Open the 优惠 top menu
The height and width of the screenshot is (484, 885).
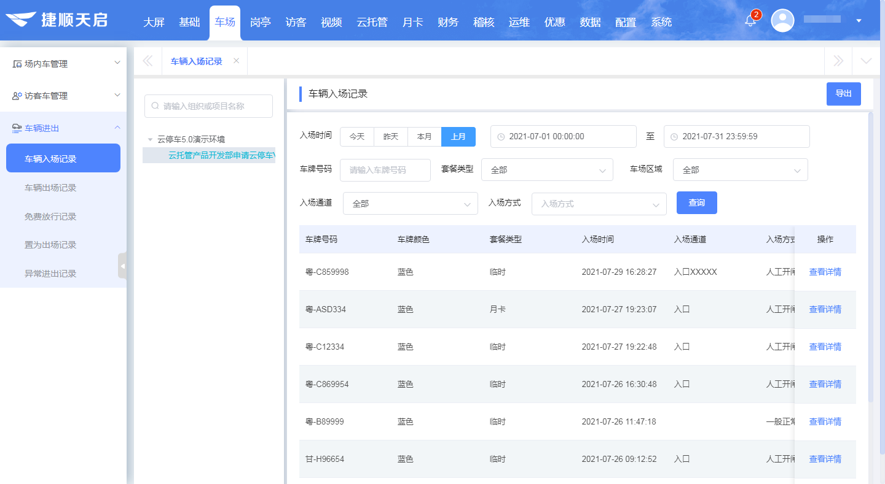[555, 23]
